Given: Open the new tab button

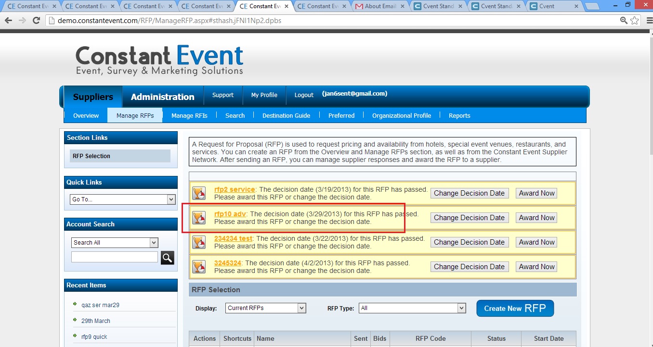Looking at the screenshot, I should 592,6.
